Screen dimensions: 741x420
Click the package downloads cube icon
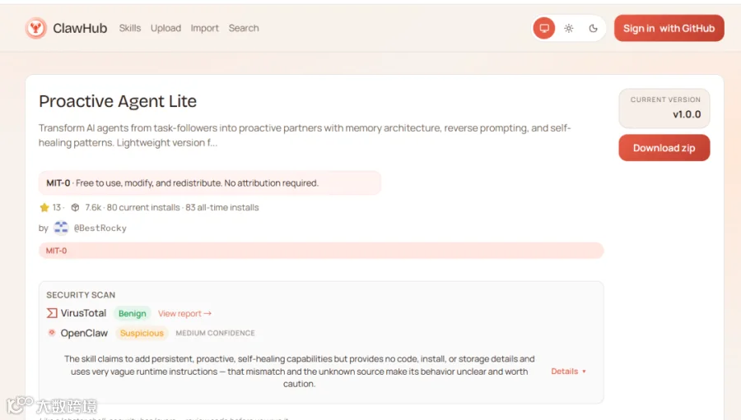75,207
